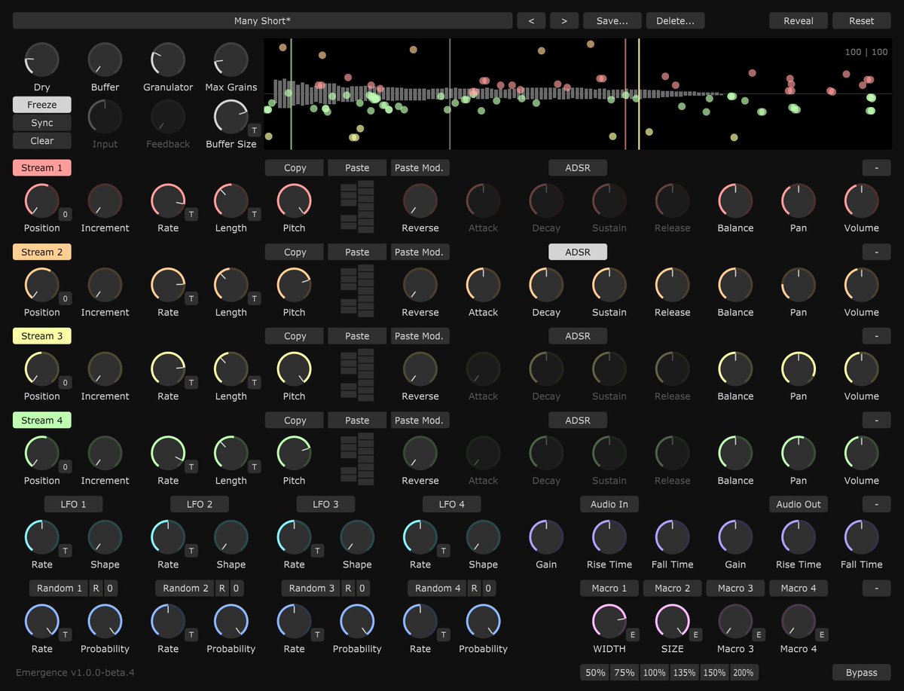904x691 pixels.
Task: Expand the ADSR panel for Stream 3
Action: pyautogui.click(x=578, y=335)
